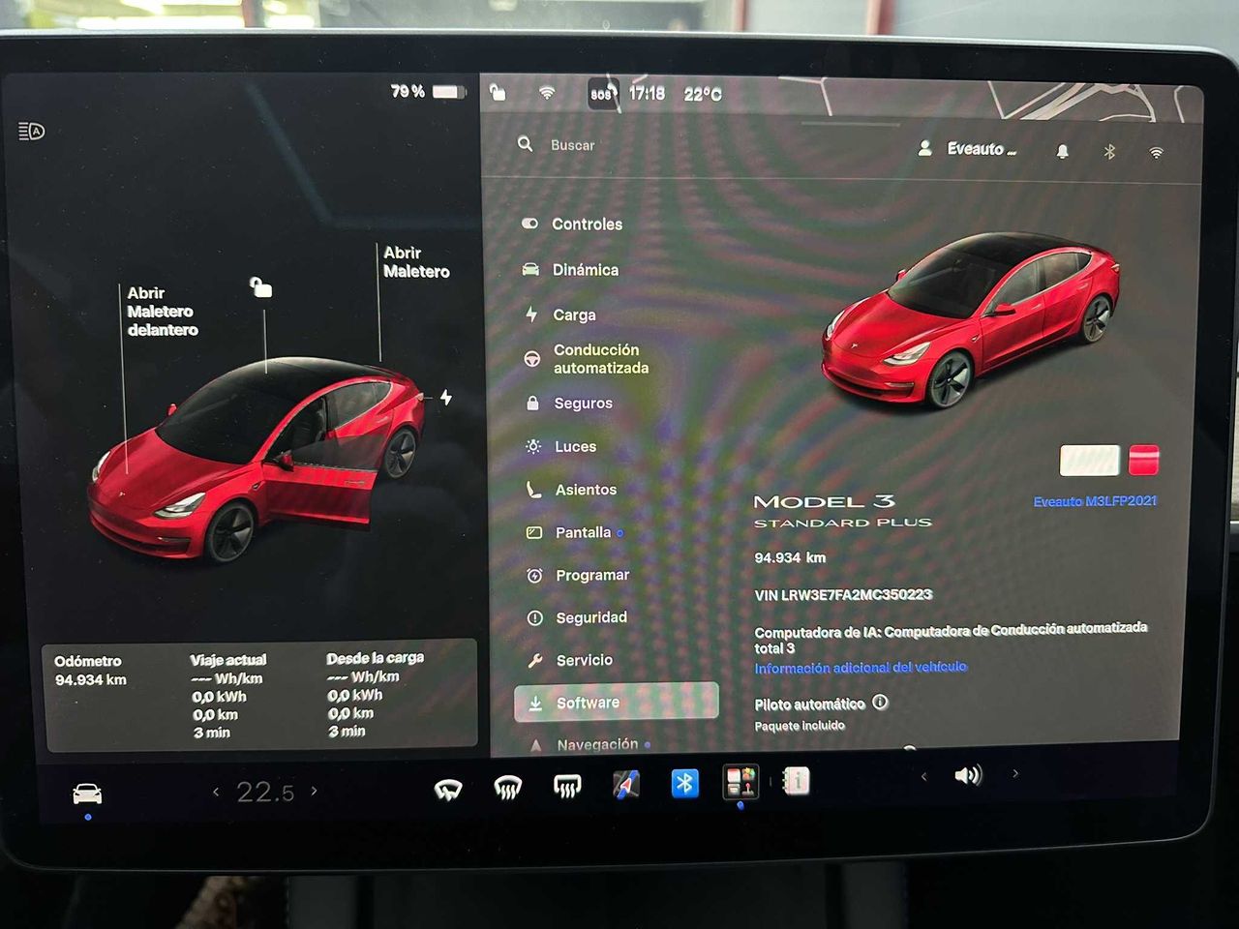The width and height of the screenshot is (1239, 929).
Task: Open the Seguridad menu
Action: [x=577, y=617]
